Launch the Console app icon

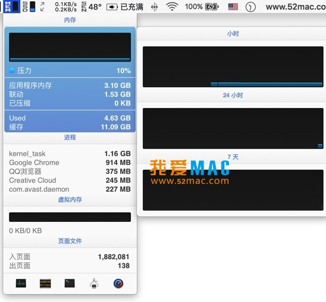[45, 284]
